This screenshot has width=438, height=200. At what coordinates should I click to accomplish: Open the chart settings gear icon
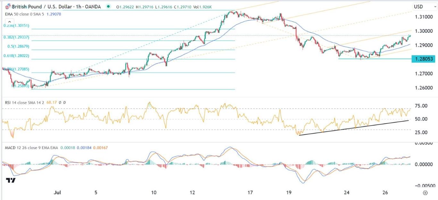coord(425,193)
